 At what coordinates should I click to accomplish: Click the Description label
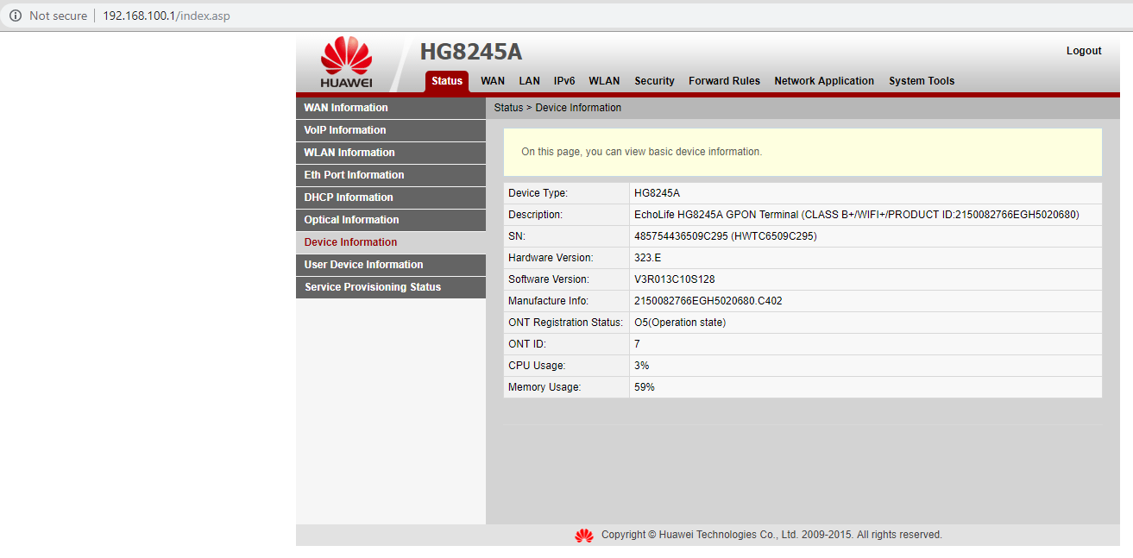(535, 215)
